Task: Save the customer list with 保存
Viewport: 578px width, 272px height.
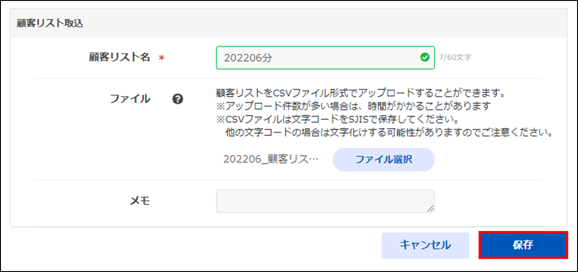Action: pos(523,245)
